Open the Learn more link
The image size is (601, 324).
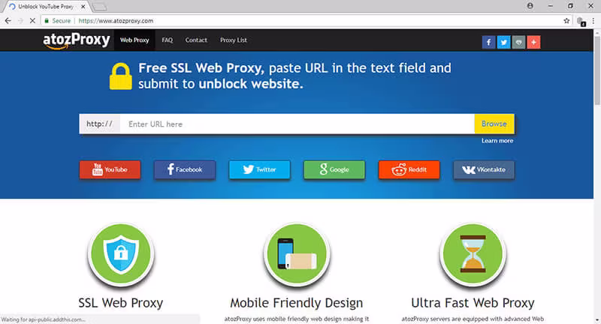(x=497, y=141)
